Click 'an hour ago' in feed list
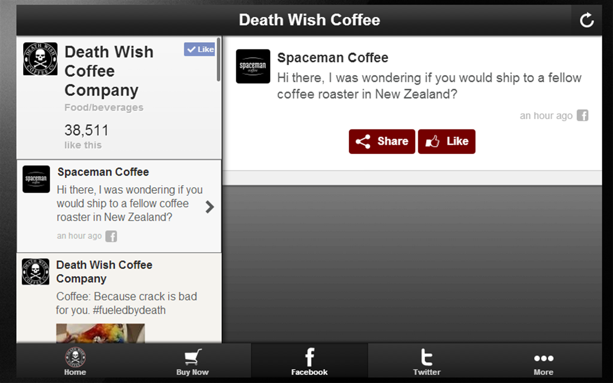 (79, 236)
